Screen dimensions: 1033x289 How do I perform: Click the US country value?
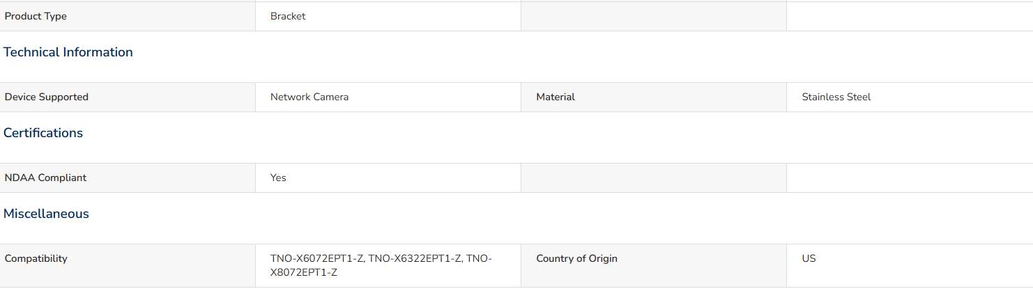[x=809, y=258]
